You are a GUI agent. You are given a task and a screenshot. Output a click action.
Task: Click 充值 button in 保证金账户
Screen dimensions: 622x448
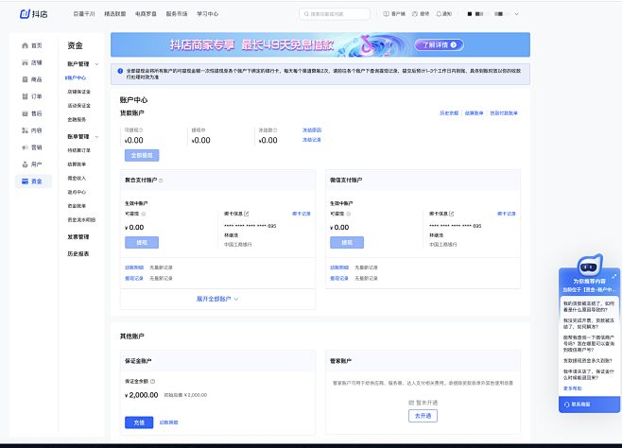[x=139, y=422]
